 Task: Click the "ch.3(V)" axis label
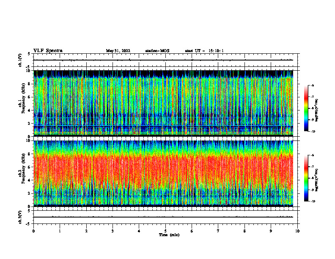[x=20, y=217]
